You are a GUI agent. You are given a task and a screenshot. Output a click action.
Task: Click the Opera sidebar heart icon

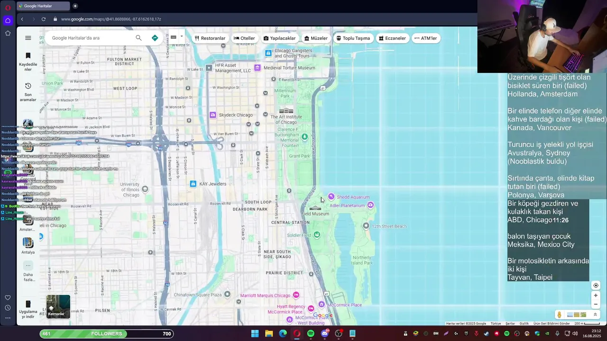tap(8, 297)
